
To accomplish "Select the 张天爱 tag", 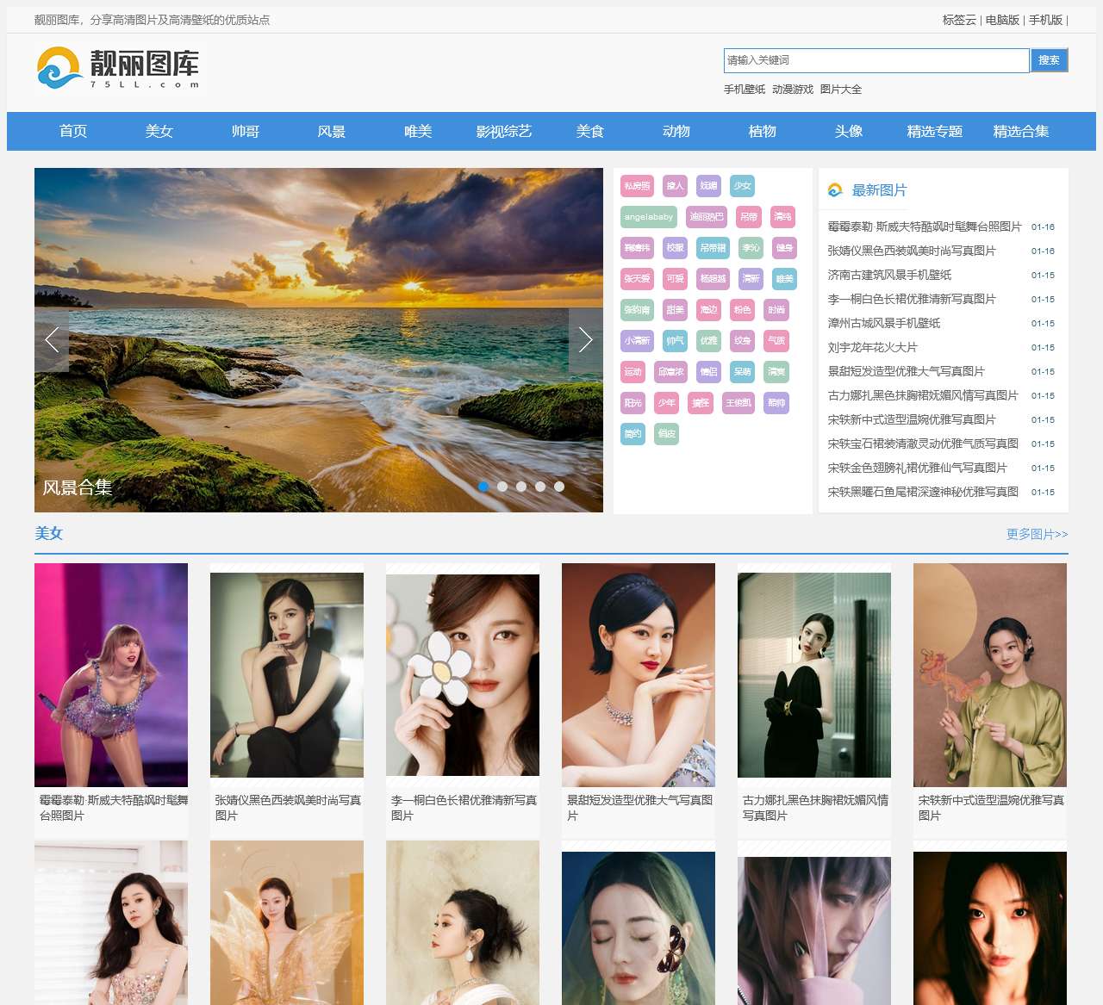I will click(637, 279).
